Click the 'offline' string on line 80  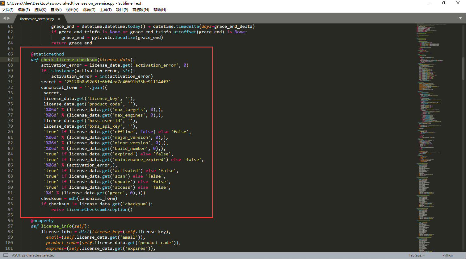tap(124, 132)
